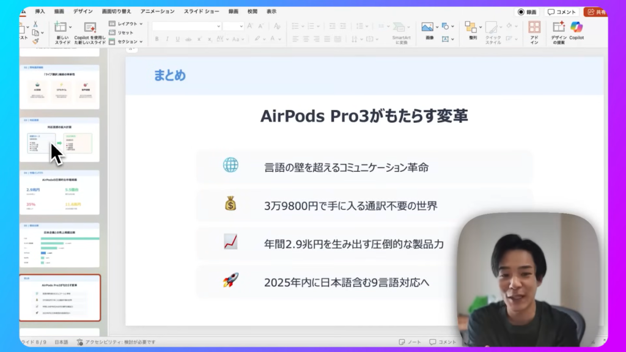Select the slide thumbnail showing 2.9兆円
The height and width of the screenshot is (352, 626).
click(59, 193)
